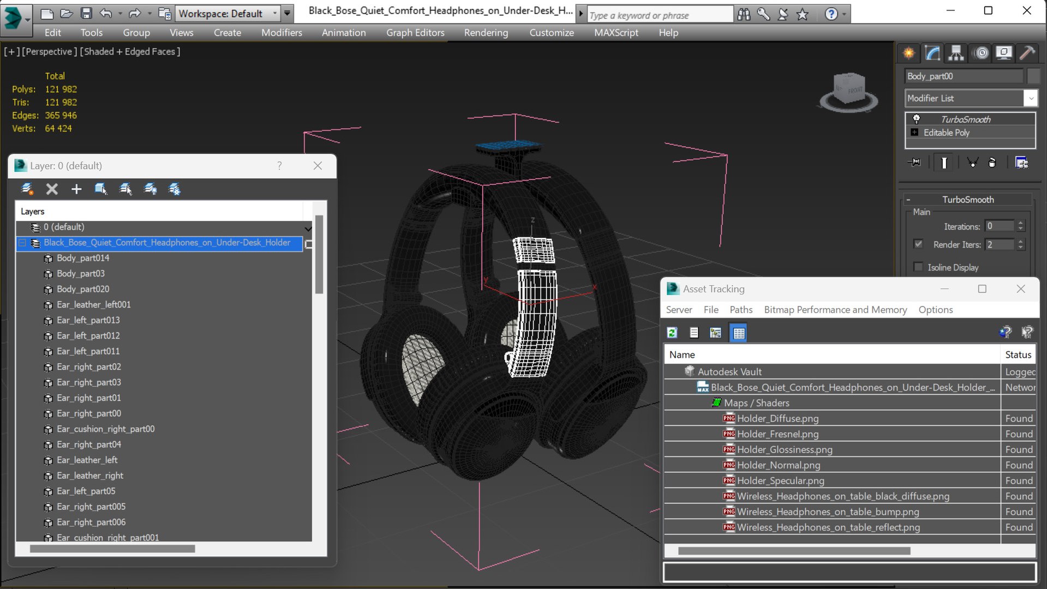
Task: Click Make Unique icon below modifier stack
Action: (x=972, y=163)
